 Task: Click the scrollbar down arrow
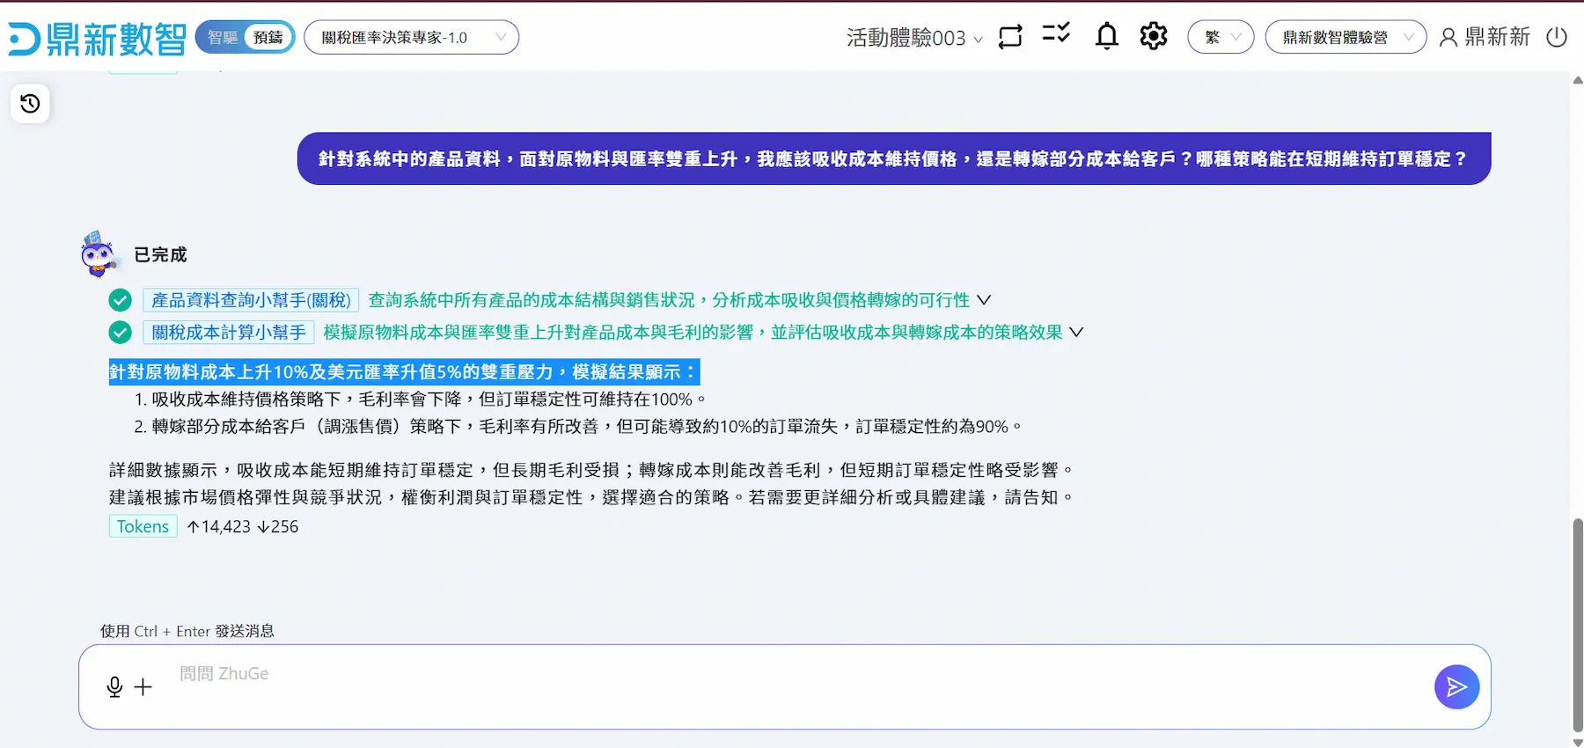click(1578, 741)
